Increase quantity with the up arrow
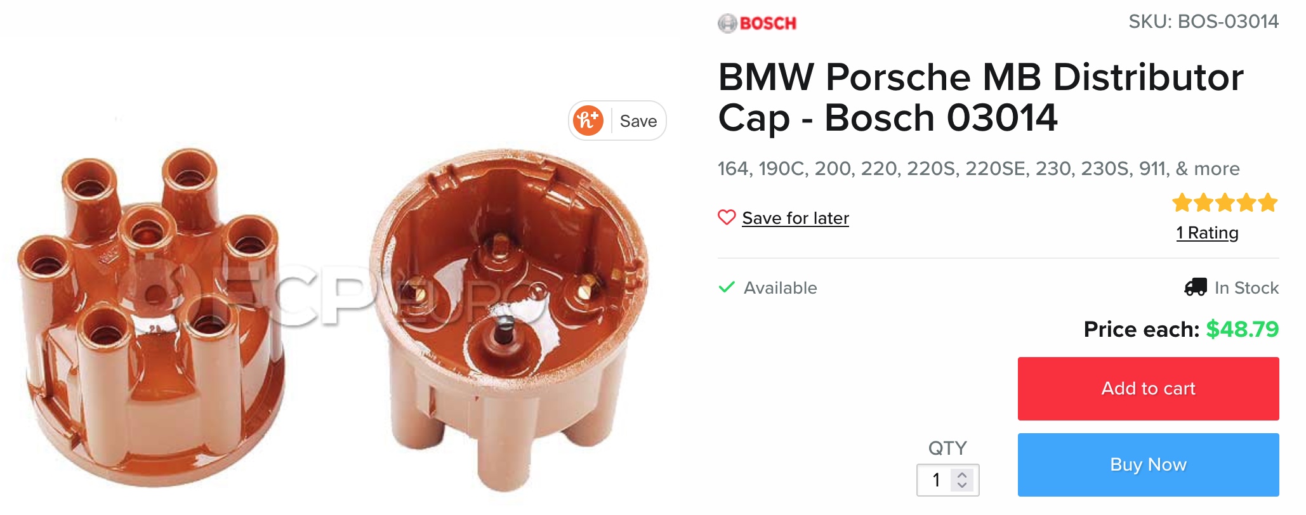 coord(962,474)
